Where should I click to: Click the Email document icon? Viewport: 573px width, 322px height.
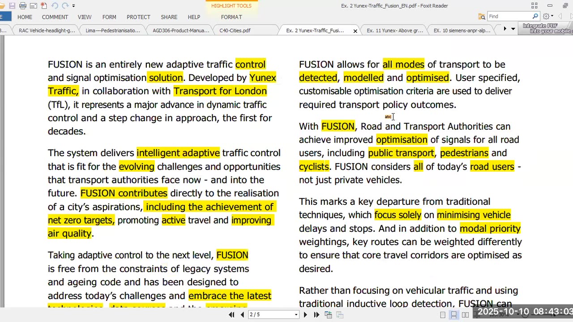(x=33, y=6)
